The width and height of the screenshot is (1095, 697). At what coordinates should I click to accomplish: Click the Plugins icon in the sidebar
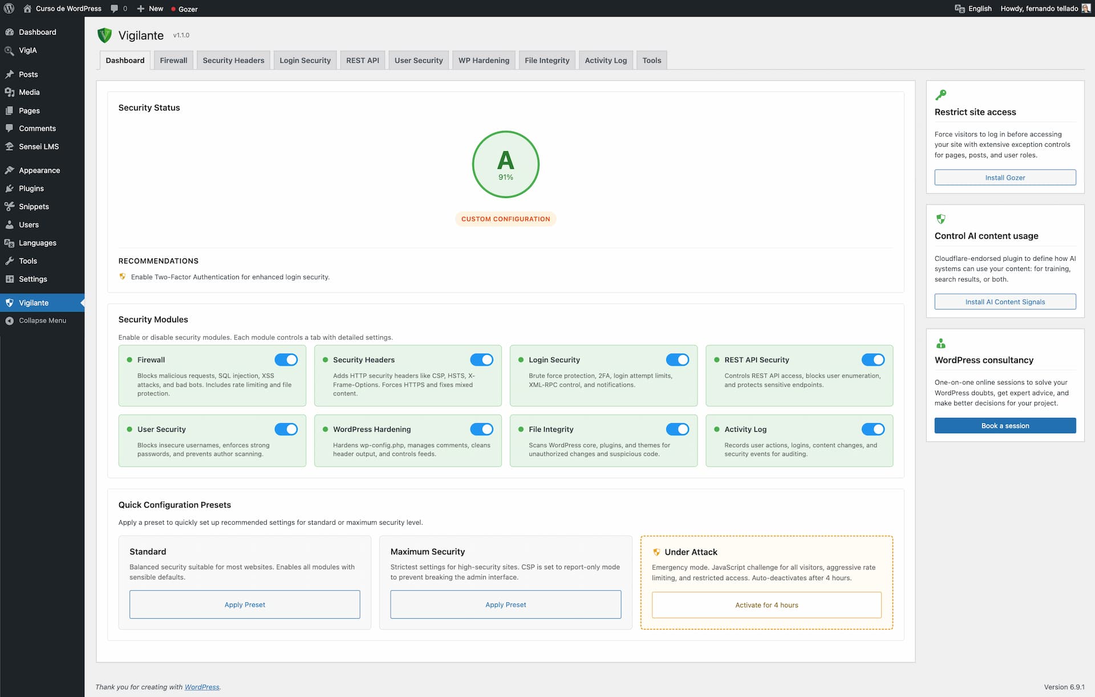click(x=10, y=188)
